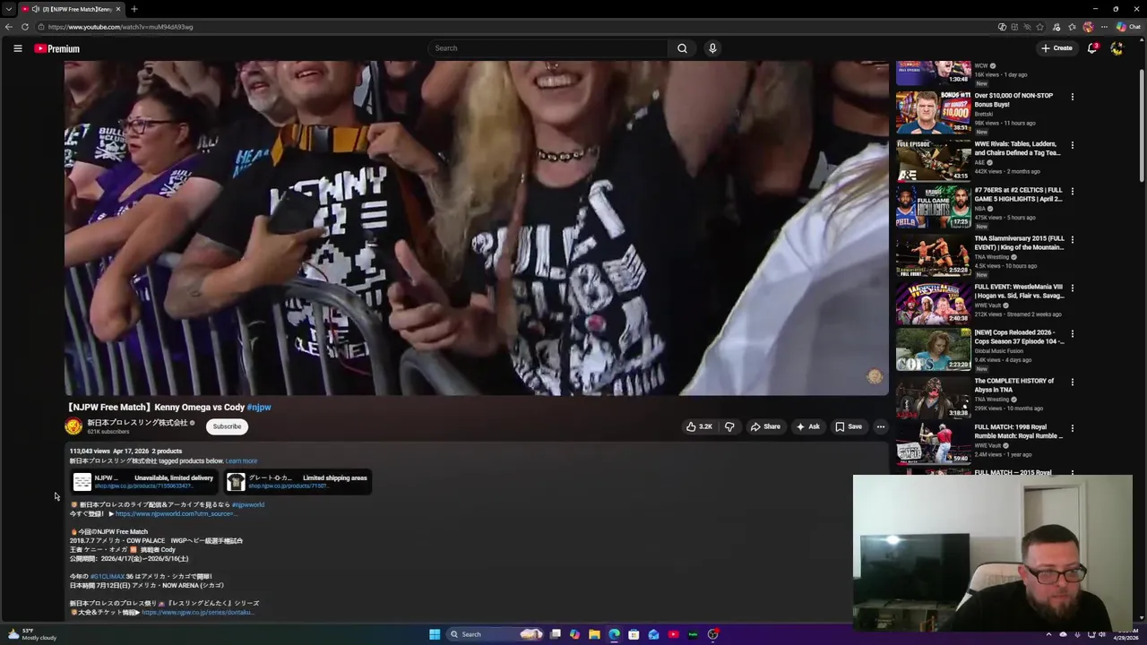
Task: Open Cops Reloaded 2026 thumbnail
Action: tap(934, 350)
